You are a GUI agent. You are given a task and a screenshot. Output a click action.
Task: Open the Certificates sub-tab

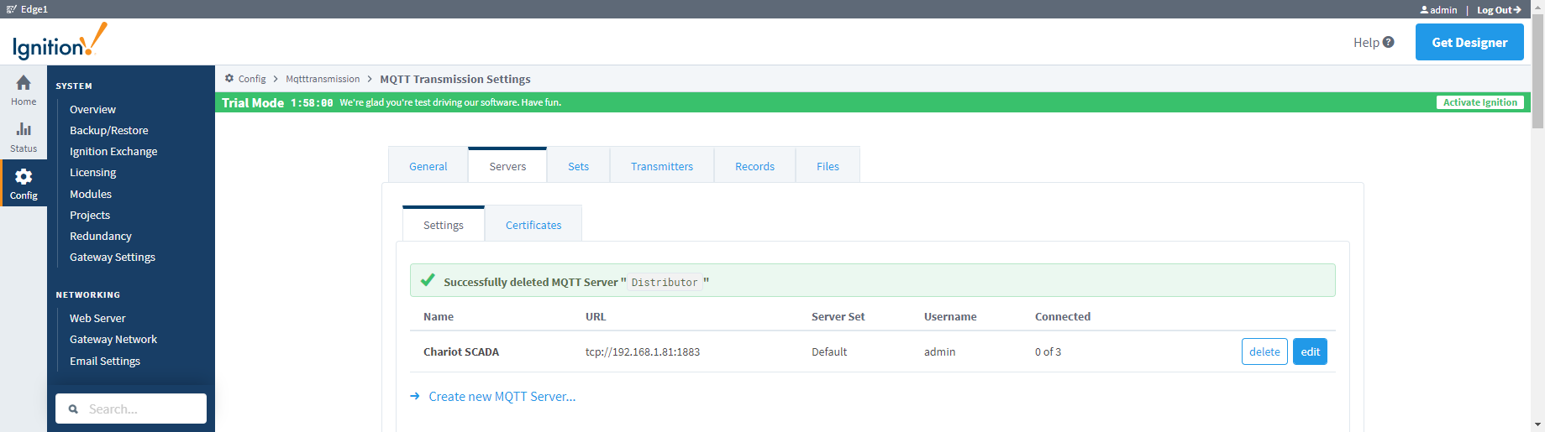pos(533,224)
